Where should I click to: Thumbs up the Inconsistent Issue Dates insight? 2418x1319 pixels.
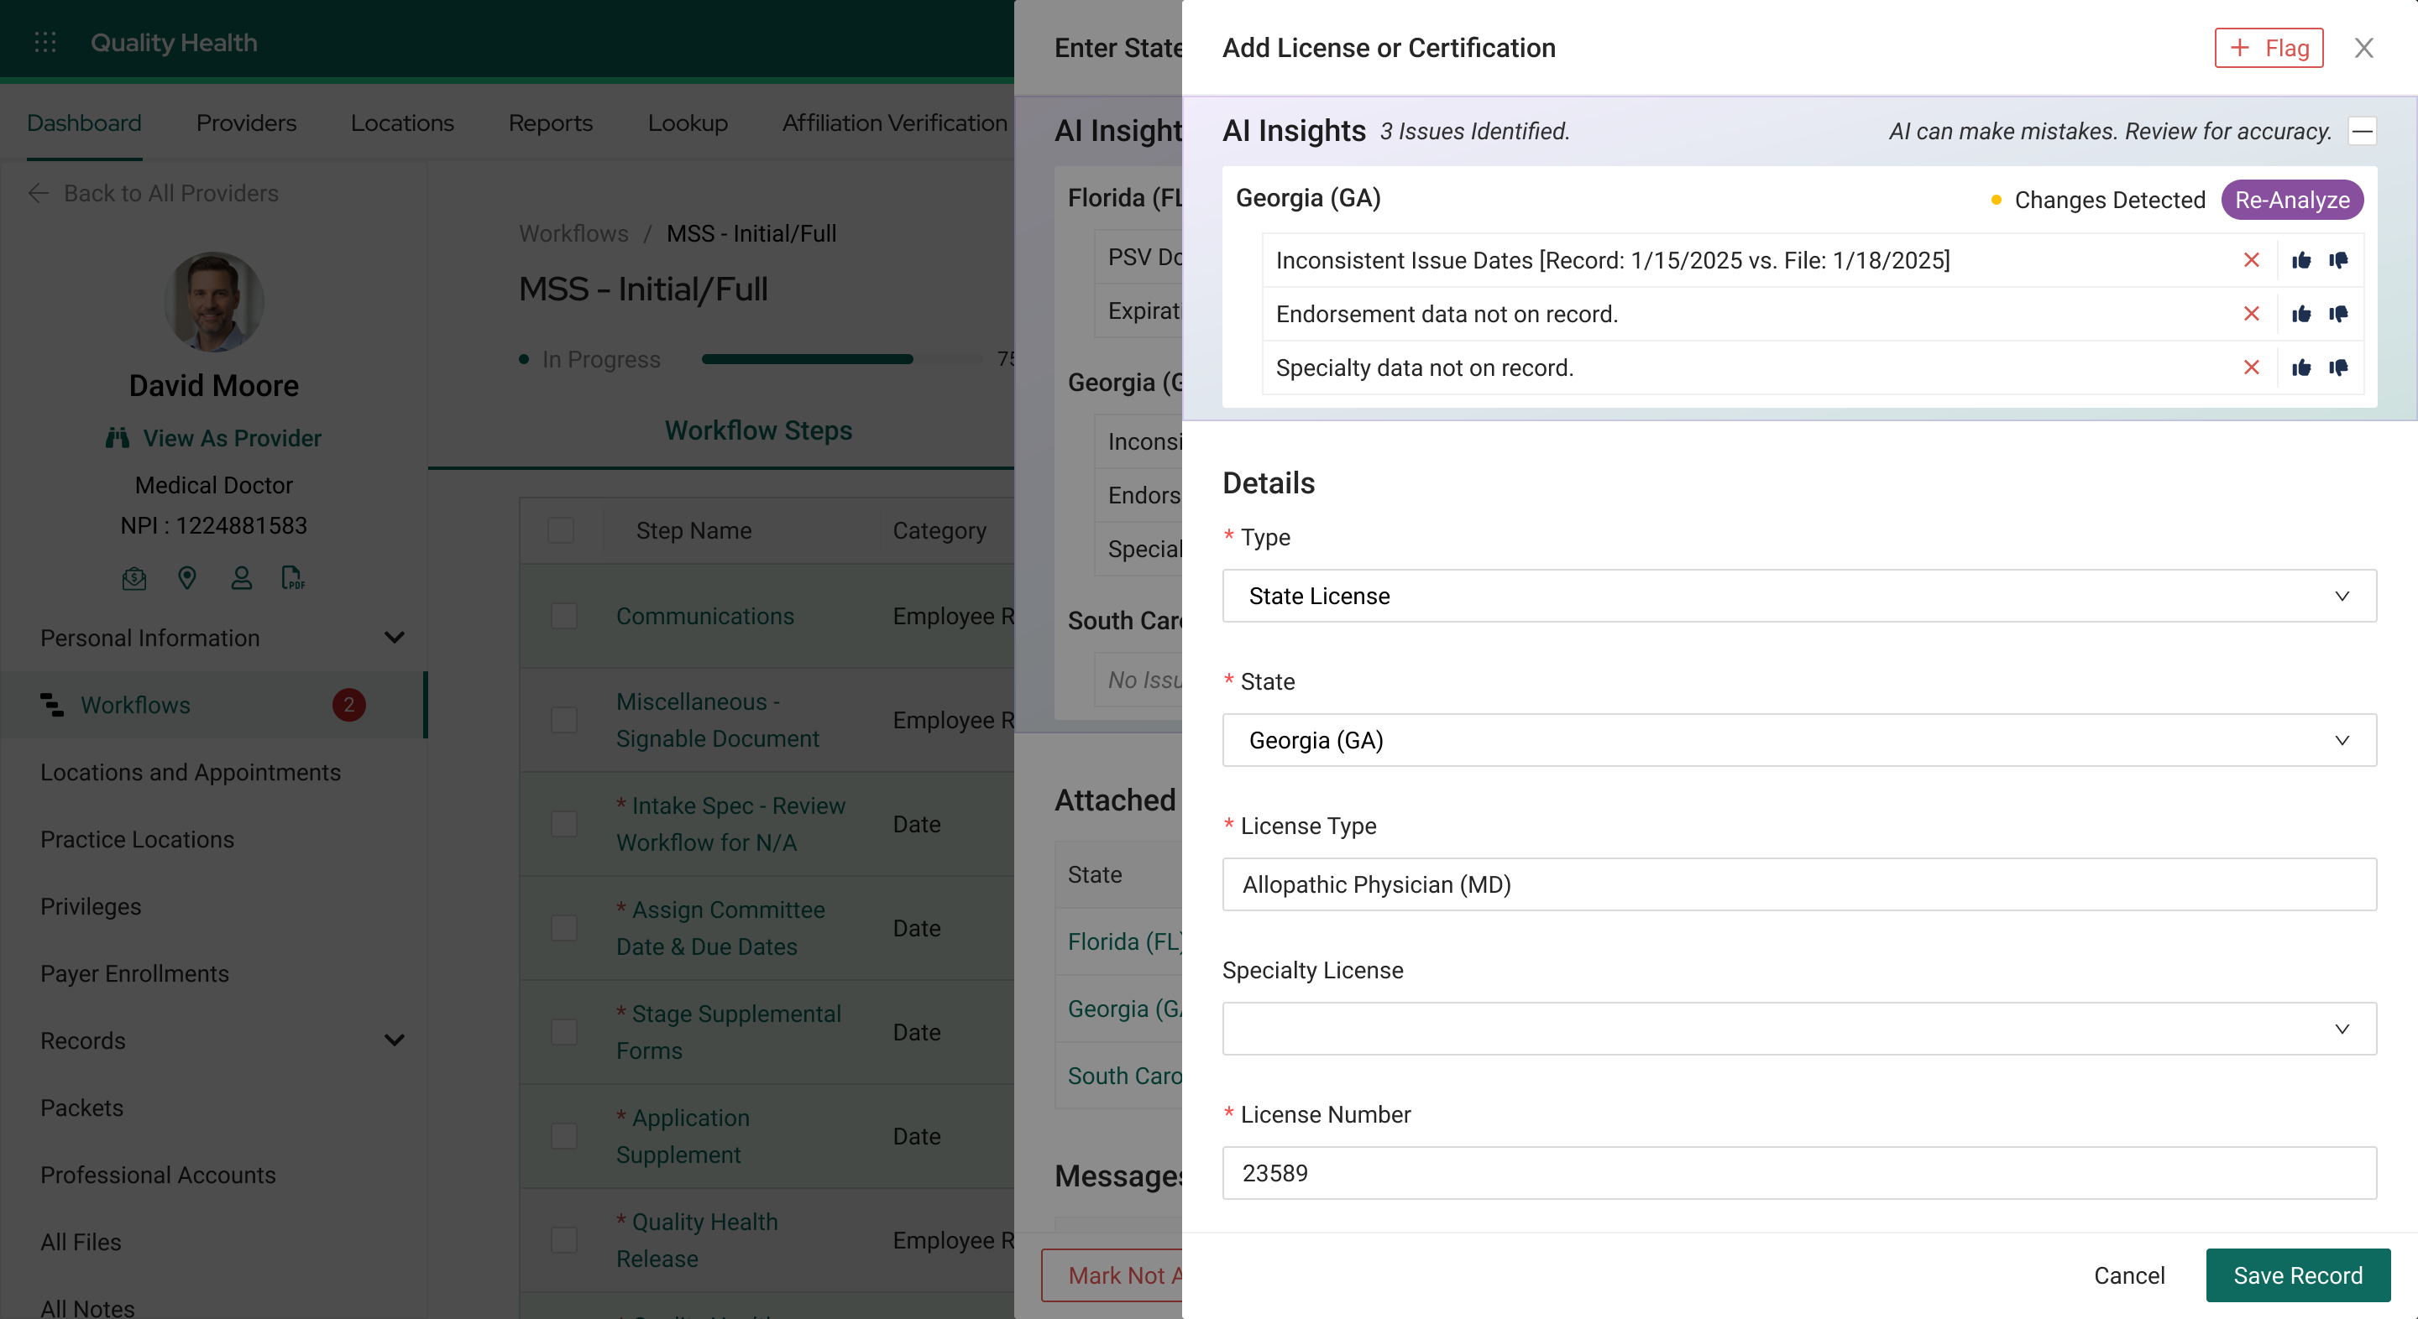[2300, 260]
